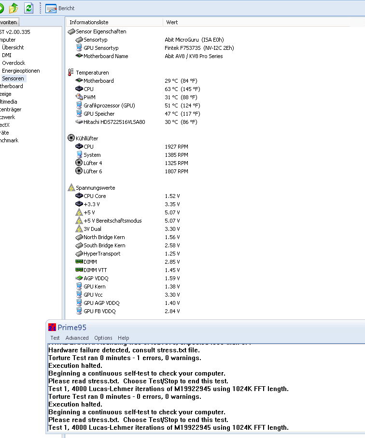Click the Prime95 title bar

pos(205,327)
